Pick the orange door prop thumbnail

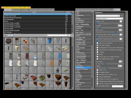tap(49, 63)
